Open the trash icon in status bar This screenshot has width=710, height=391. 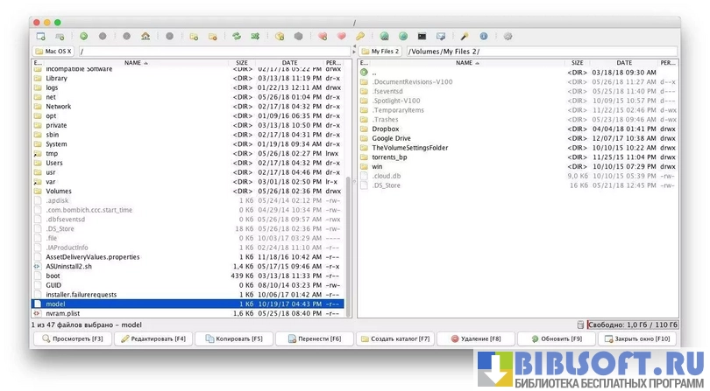coord(579,324)
